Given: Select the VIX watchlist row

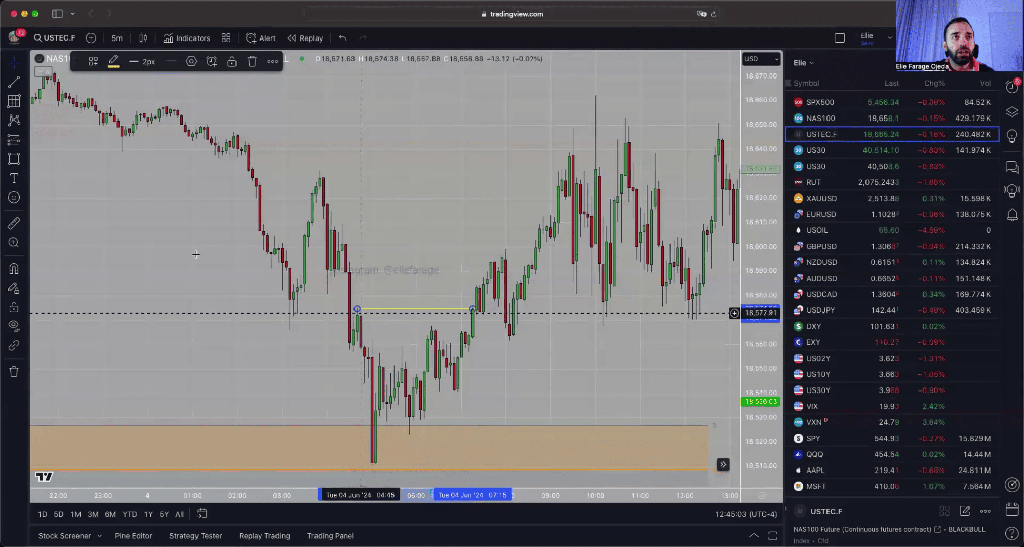Looking at the screenshot, I should click(x=892, y=406).
